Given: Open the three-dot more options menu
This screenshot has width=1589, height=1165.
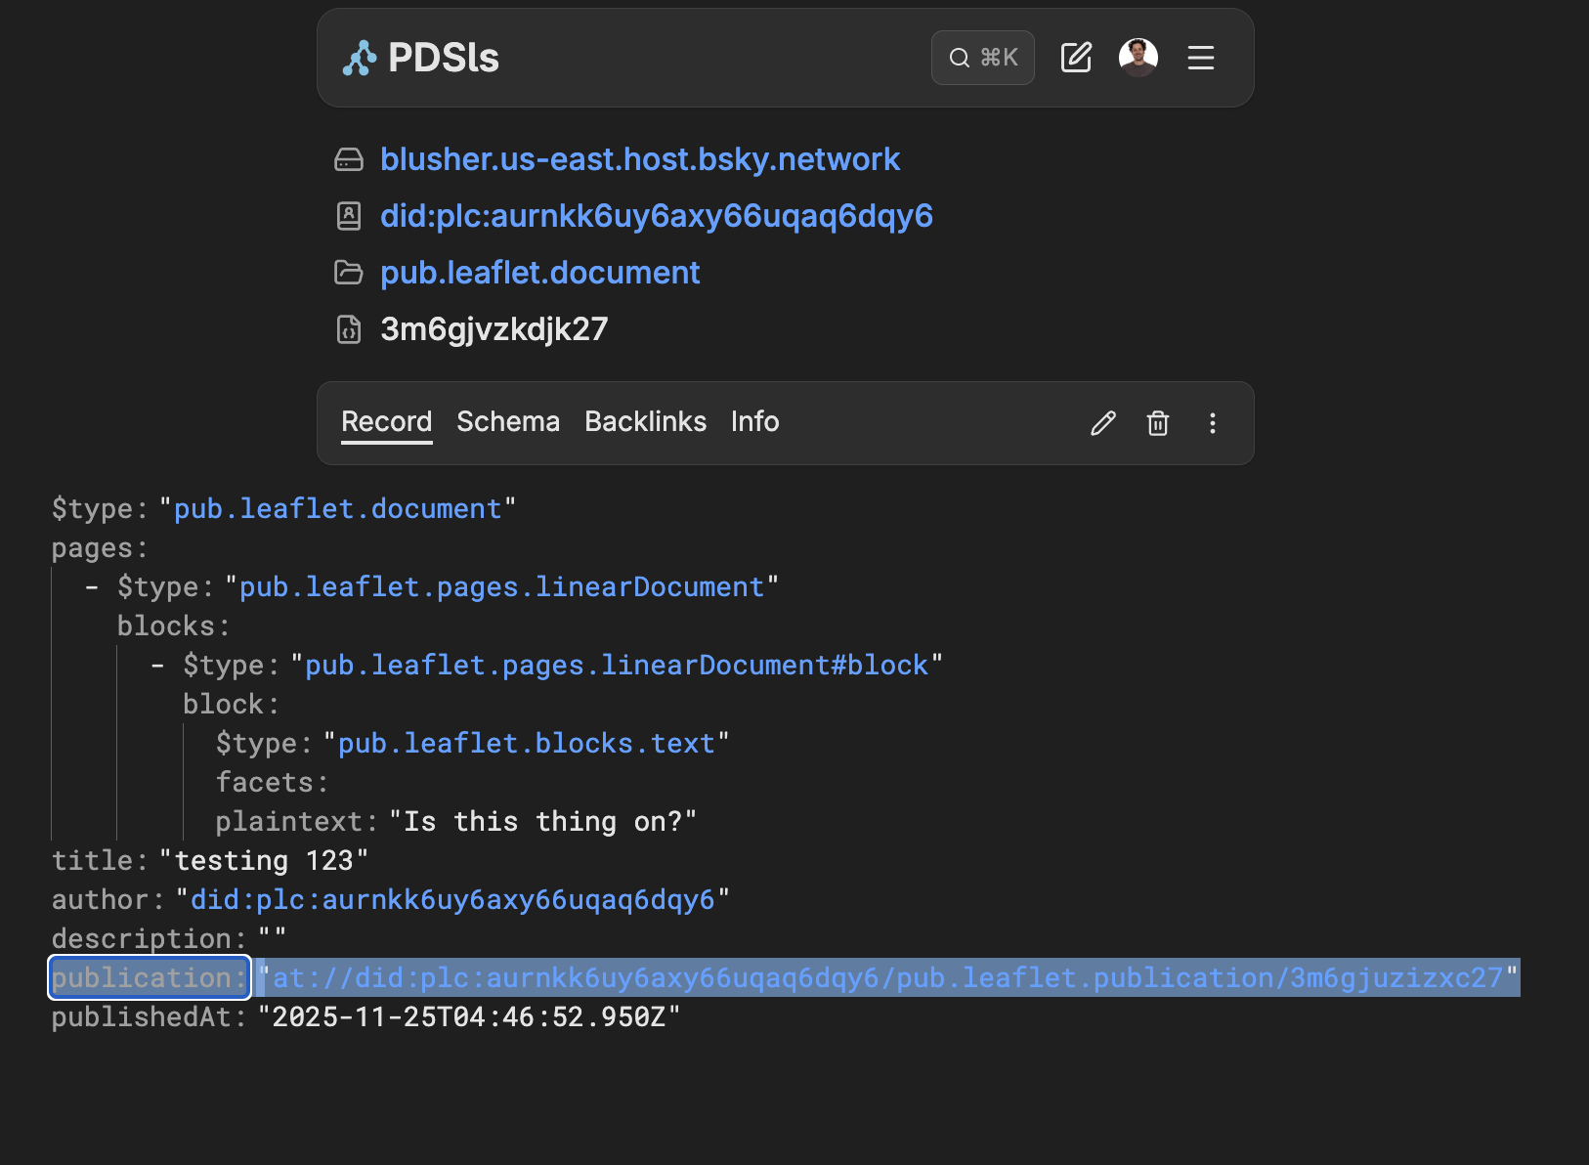Looking at the screenshot, I should (1213, 423).
